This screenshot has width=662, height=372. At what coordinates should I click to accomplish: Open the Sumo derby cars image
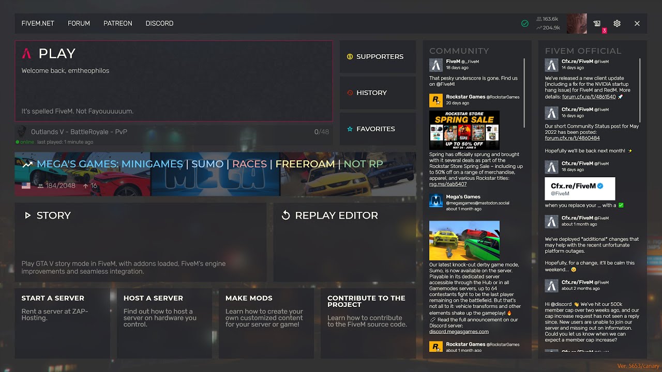pos(464,241)
